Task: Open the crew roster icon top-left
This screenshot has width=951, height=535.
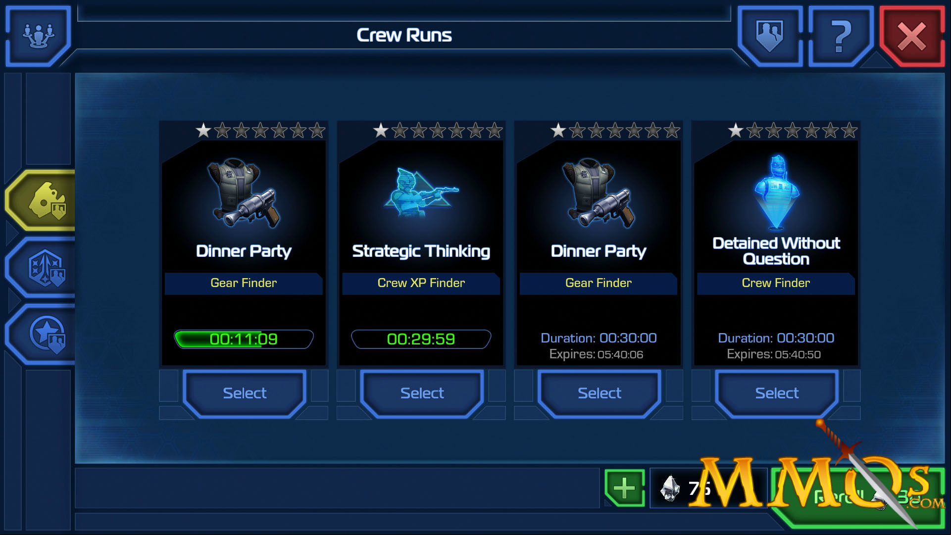Action: point(38,36)
